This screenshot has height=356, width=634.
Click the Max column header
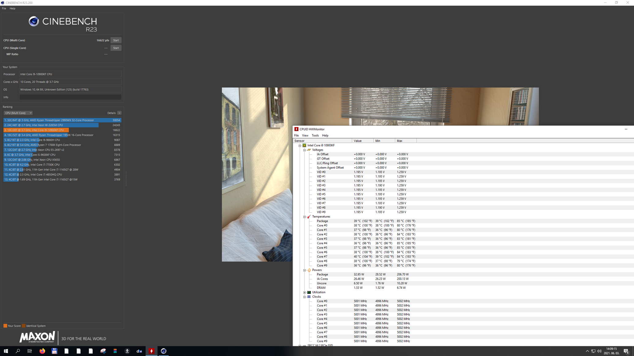pyautogui.click(x=406, y=141)
